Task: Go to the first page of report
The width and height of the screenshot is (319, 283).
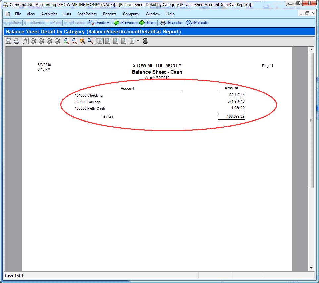Action: click(33, 41)
